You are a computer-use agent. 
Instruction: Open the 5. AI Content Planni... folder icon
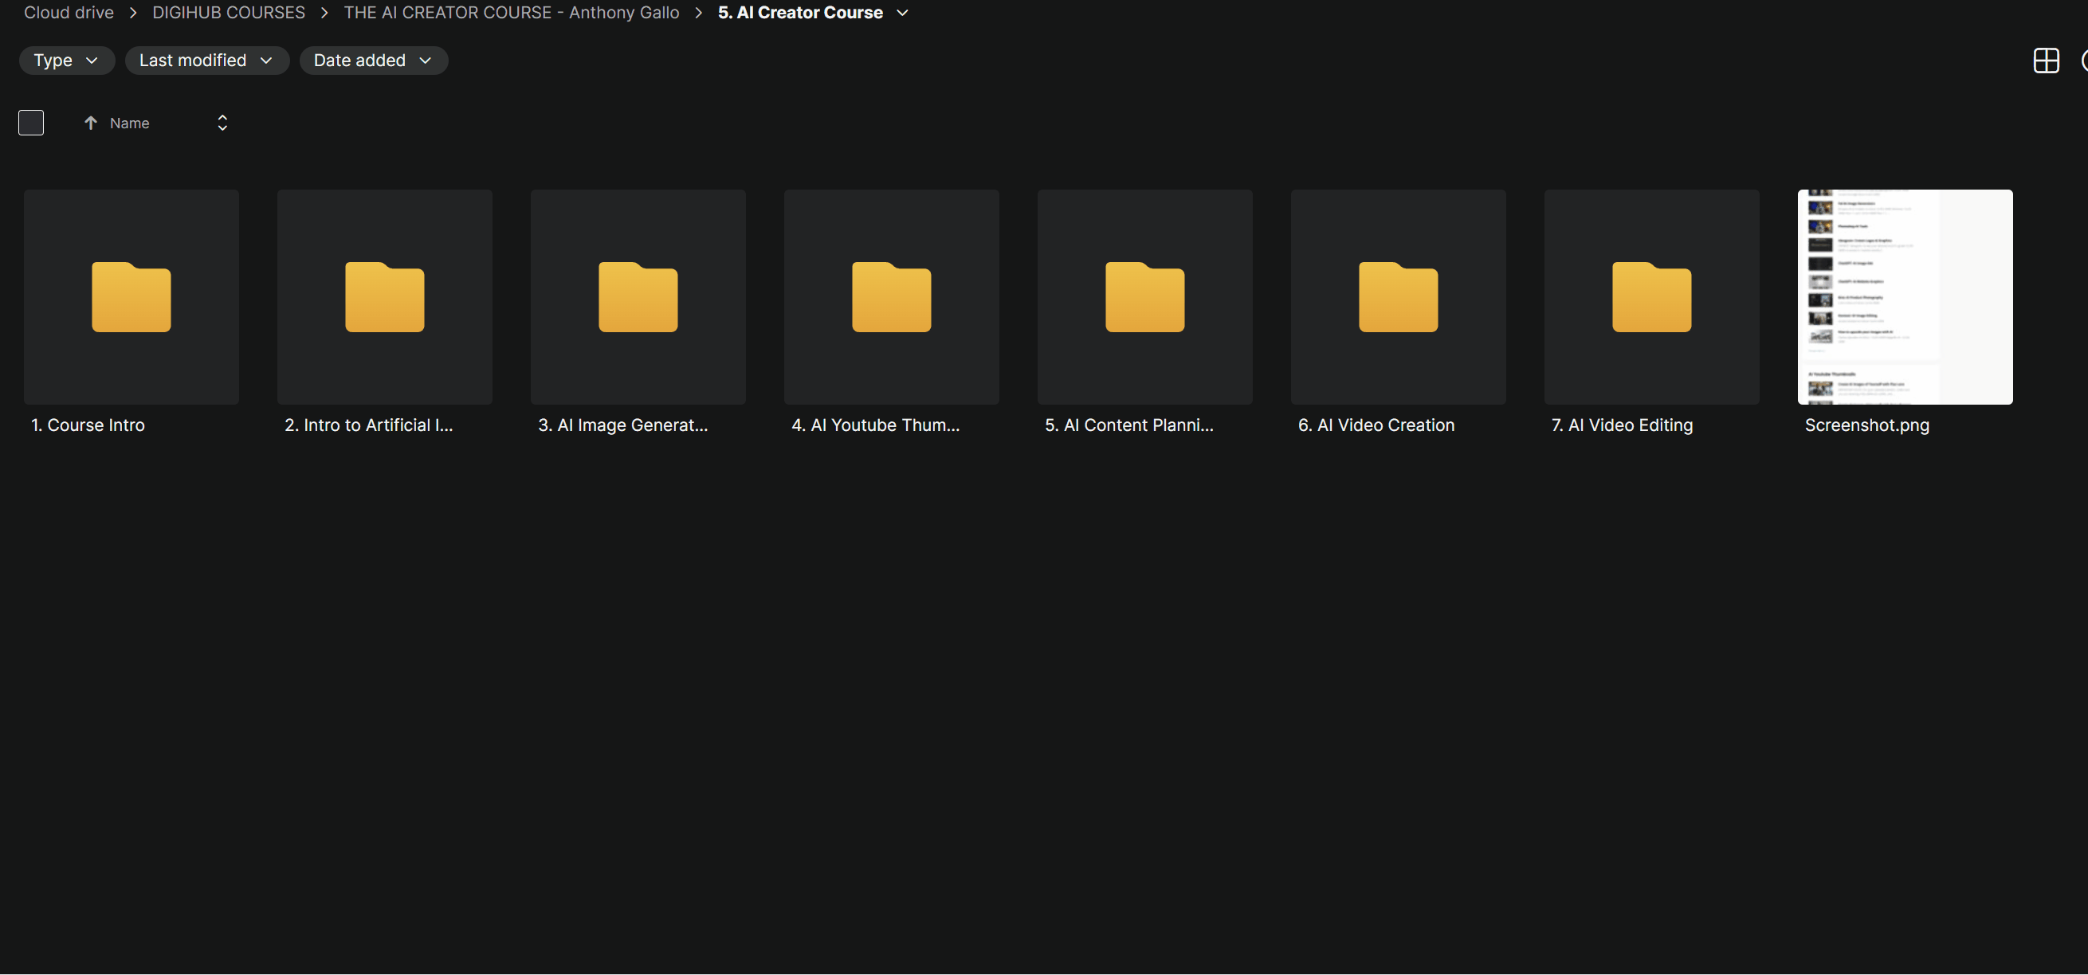[1144, 296]
